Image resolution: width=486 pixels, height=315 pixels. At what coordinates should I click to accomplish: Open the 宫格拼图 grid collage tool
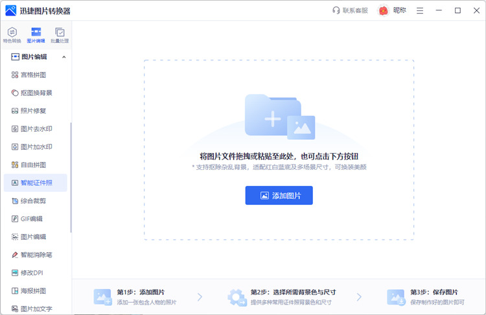click(32, 75)
